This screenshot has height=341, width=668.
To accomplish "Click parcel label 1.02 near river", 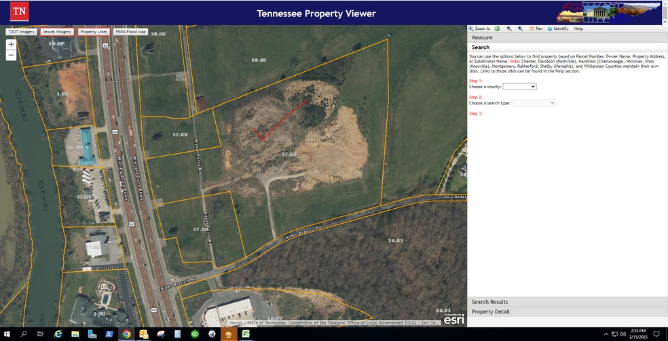I will pyautogui.click(x=62, y=93).
